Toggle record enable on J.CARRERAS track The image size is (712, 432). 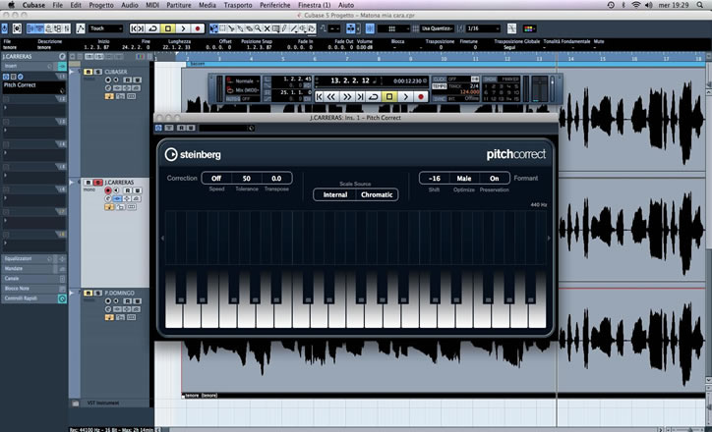click(x=107, y=190)
